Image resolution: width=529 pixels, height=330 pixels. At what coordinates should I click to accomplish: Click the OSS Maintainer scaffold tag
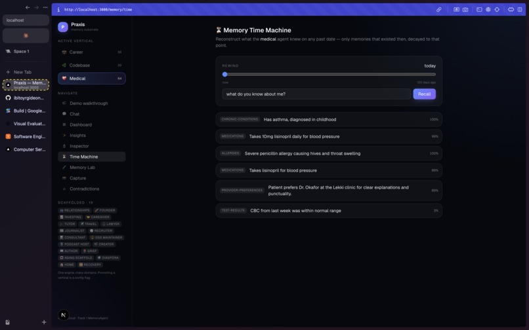[x=106, y=238]
